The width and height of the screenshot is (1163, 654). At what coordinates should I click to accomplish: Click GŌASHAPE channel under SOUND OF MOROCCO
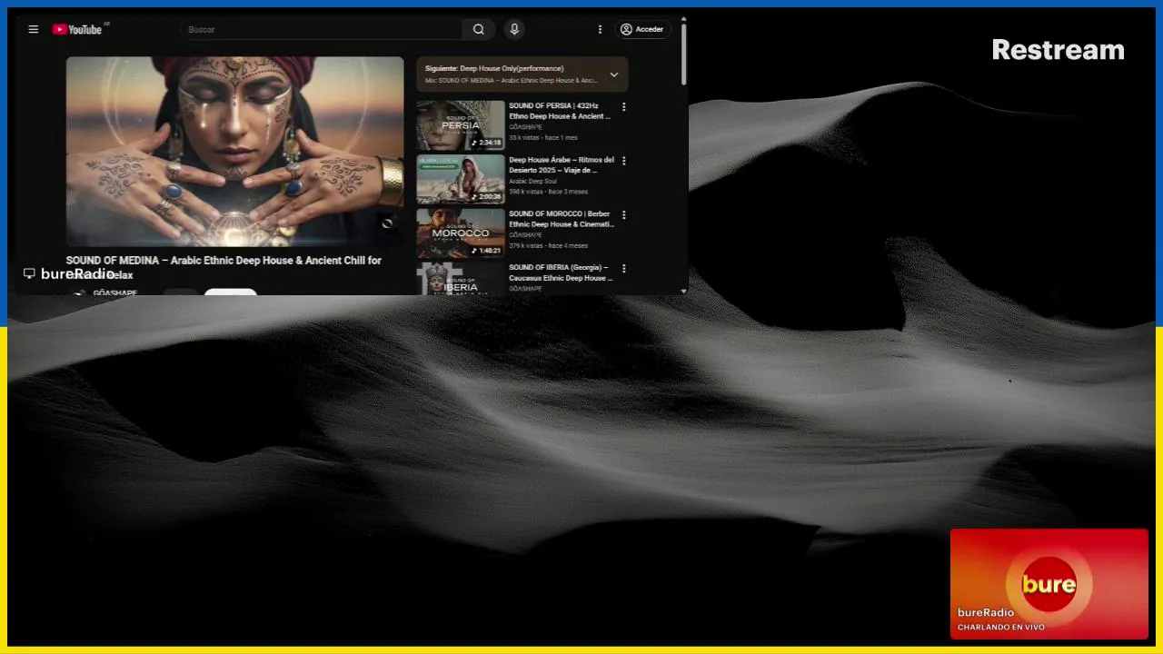click(x=525, y=235)
